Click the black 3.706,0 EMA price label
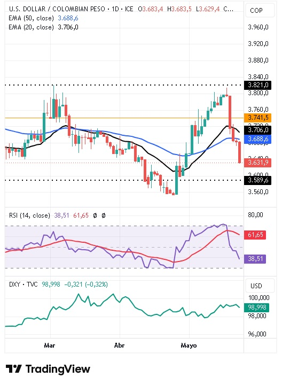 click(x=257, y=130)
